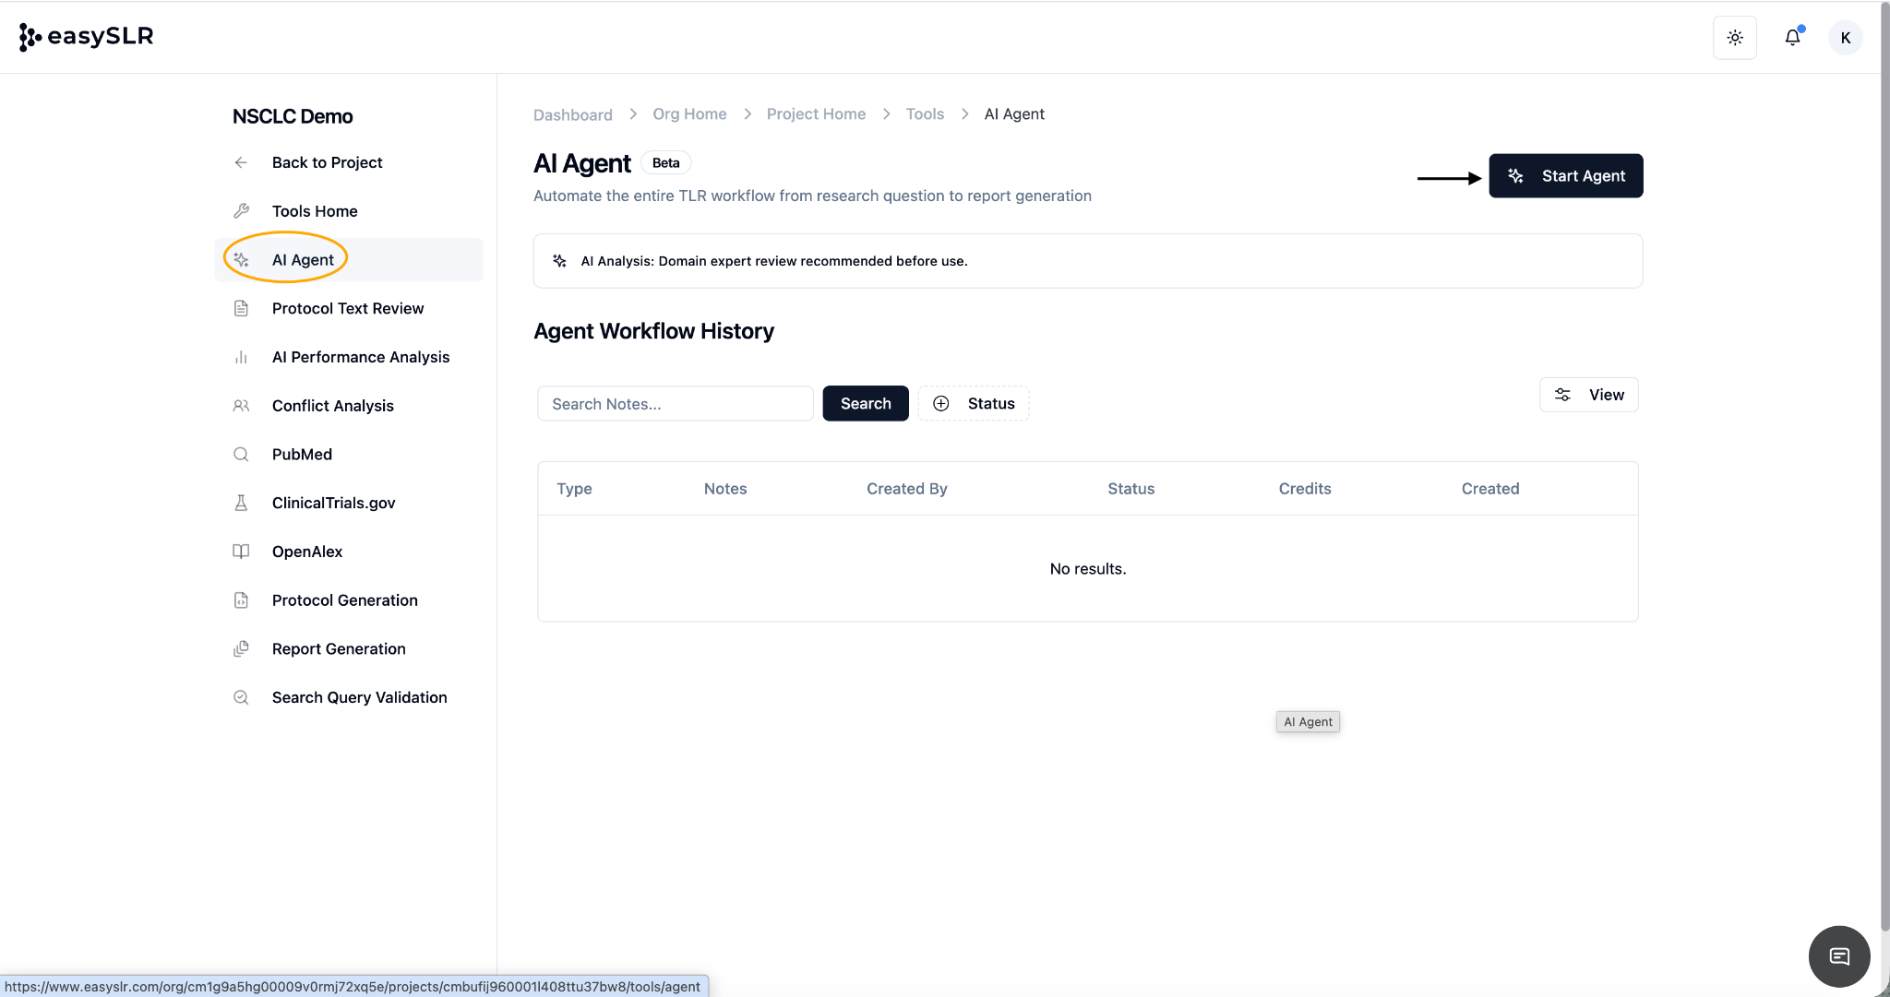Image resolution: width=1890 pixels, height=997 pixels.
Task: Sort by the Created column header
Action: tap(1489, 489)
